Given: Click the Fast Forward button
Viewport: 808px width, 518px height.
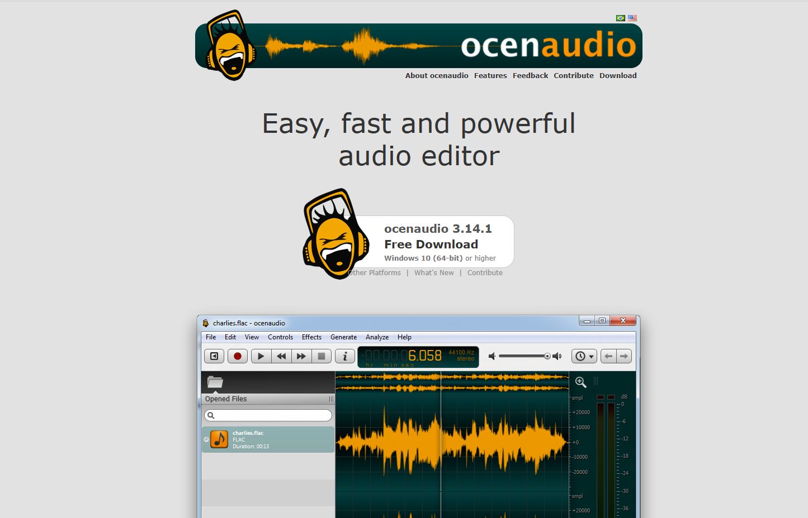Looking at the screenshot, I should (x=301, y=356).
